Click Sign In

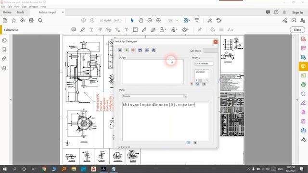point(297,12)
